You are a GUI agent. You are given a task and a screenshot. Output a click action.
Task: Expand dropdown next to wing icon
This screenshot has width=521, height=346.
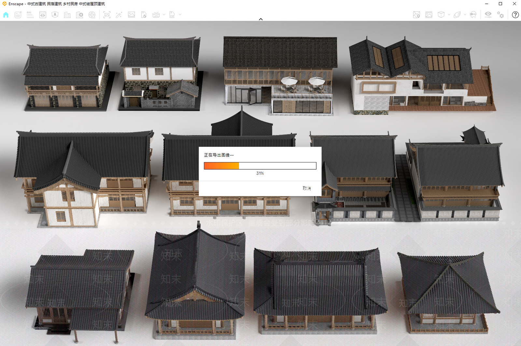click(x=465, y=15)
